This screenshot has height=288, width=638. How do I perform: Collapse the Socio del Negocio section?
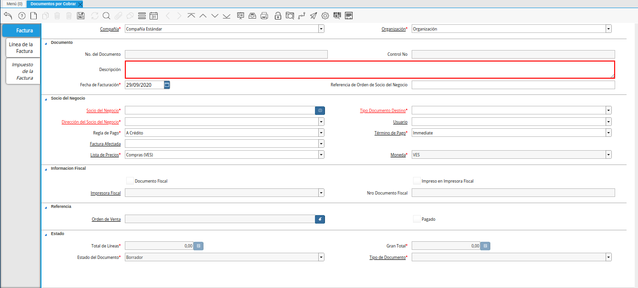coord(46,98)
